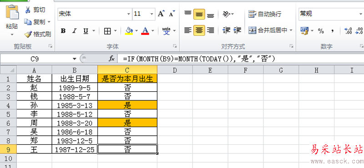
Task: Click 出生日期 header cell
Action: click(75, 79)
